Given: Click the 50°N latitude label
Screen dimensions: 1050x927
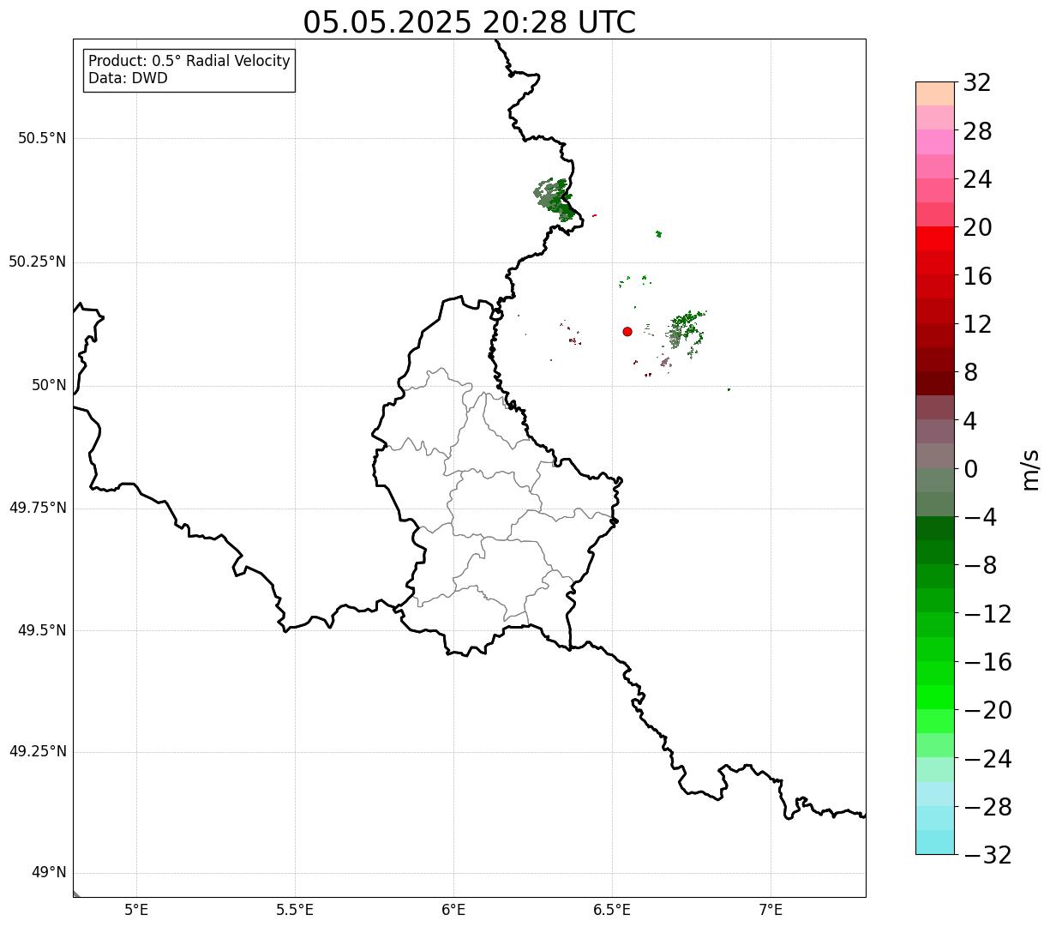Looking at the screenshot, I should click(49, 386).
